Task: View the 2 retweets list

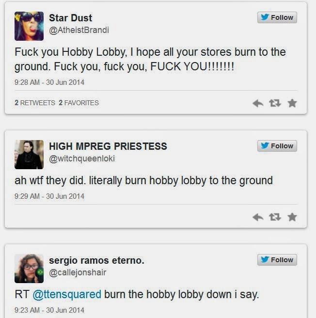Action: point(35,103)
